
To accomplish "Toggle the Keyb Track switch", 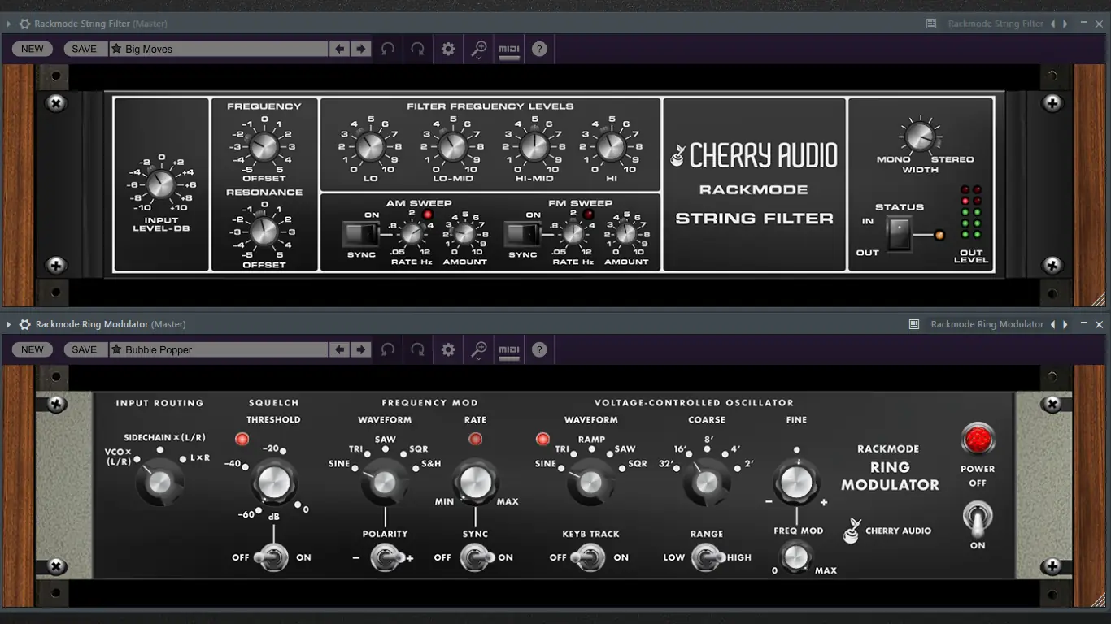I will (587, 557).
